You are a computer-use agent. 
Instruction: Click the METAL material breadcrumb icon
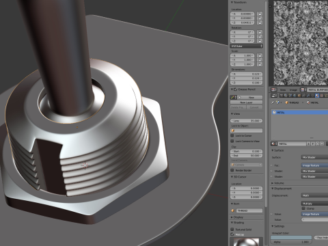pos(308,102)
